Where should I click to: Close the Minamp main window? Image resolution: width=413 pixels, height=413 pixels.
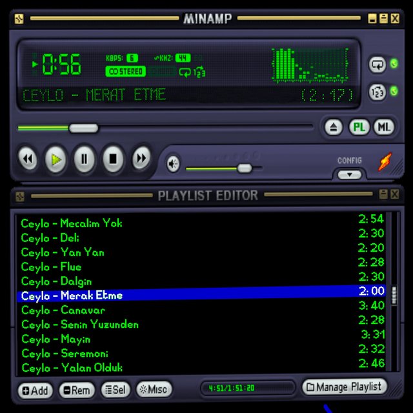click(395, 19)
